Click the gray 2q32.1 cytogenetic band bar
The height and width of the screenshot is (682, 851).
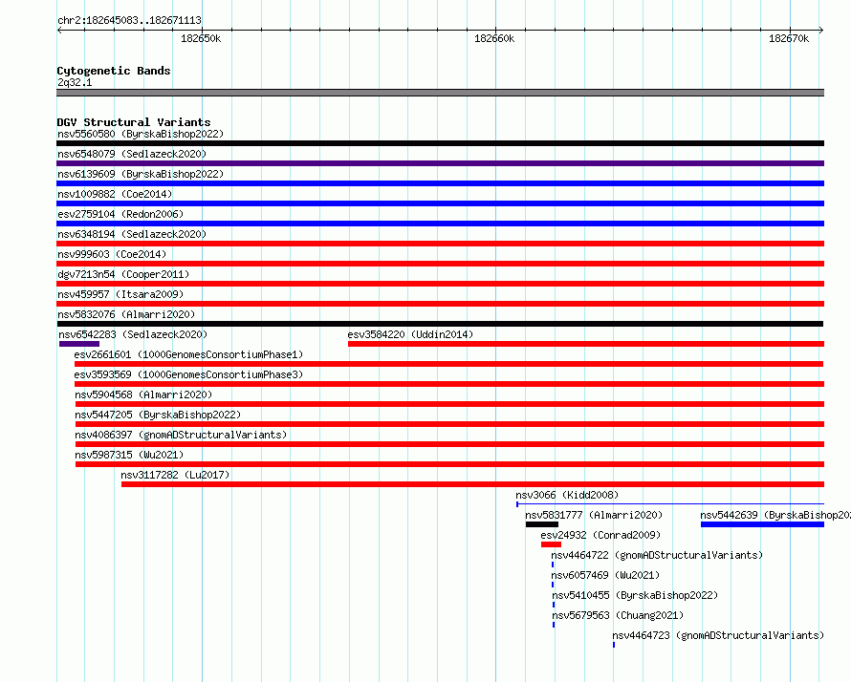[440, 93]
